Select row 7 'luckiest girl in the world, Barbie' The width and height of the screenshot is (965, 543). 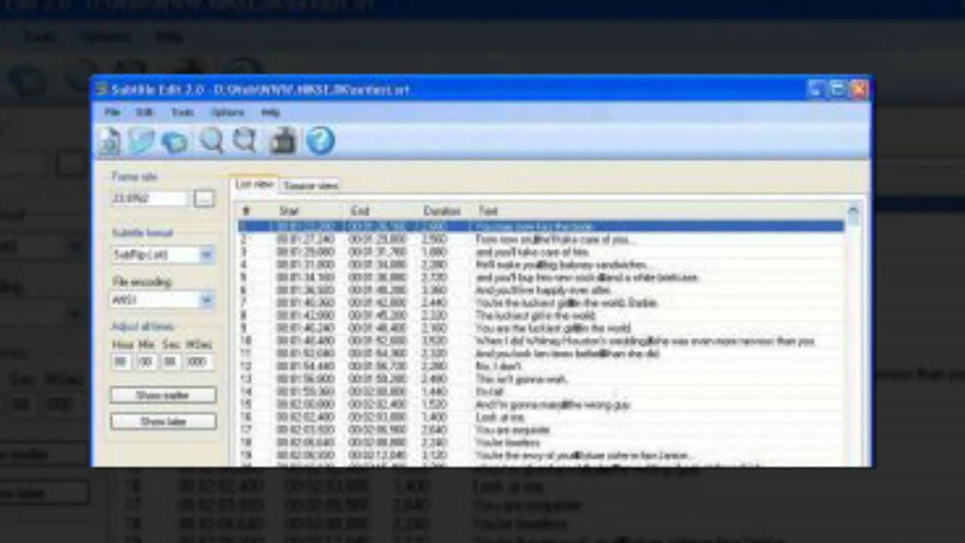pos(541,302)
